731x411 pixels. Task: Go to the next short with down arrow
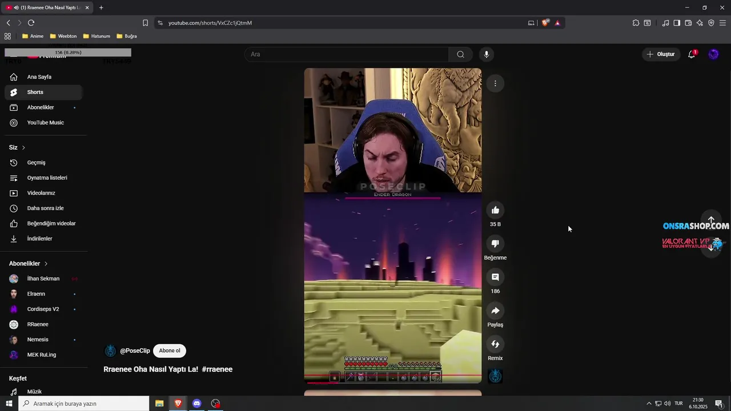(x=711, y=247)
